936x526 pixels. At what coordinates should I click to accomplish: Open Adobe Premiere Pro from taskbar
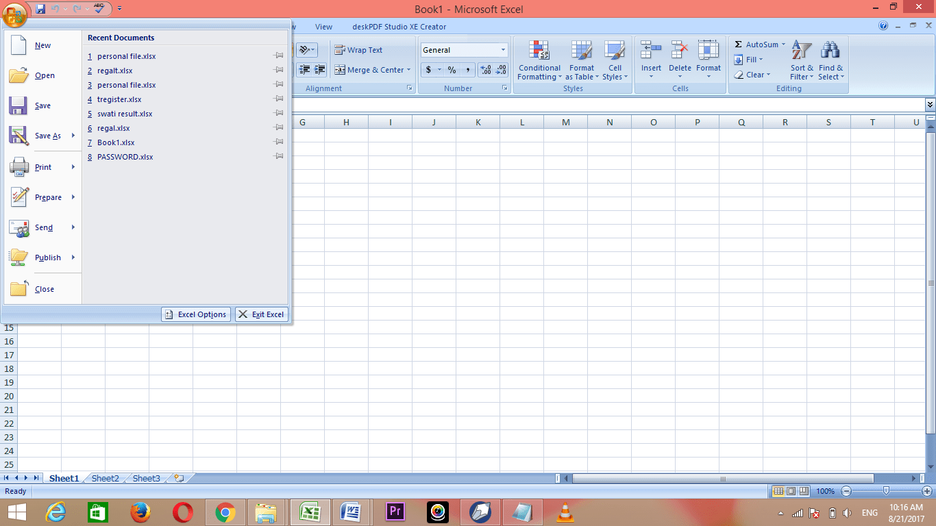point(395,512)
